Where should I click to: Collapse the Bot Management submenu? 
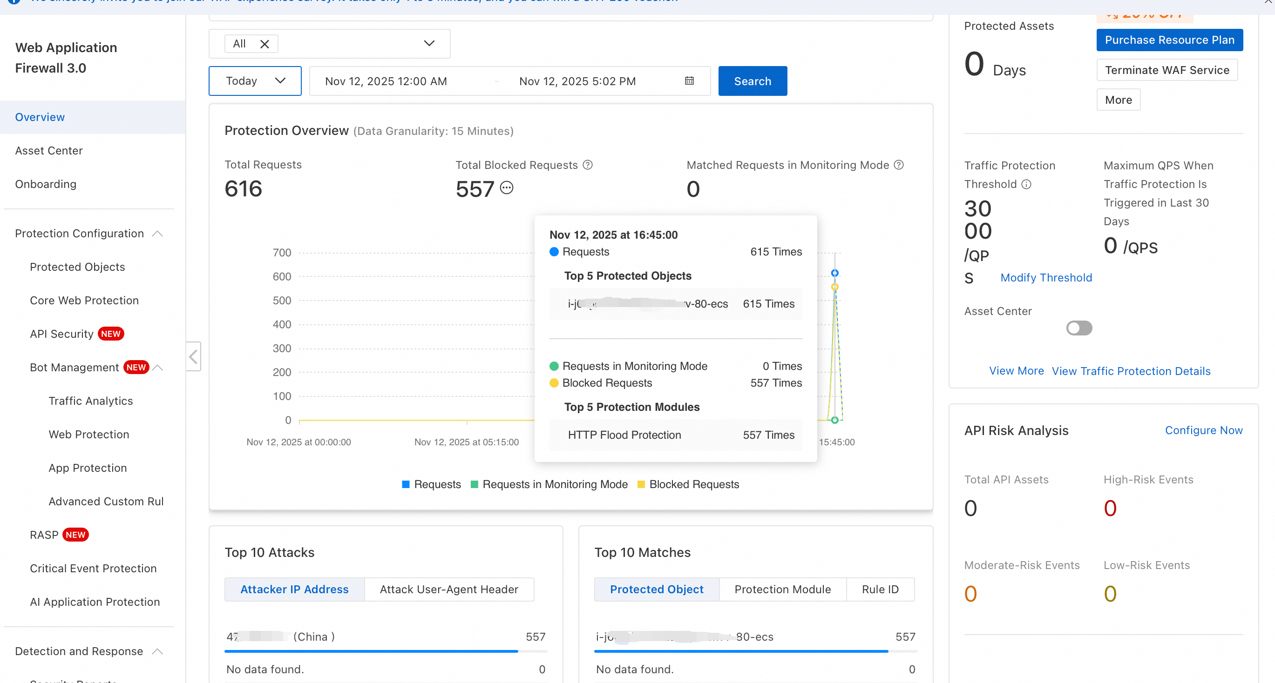click(158, 368)
